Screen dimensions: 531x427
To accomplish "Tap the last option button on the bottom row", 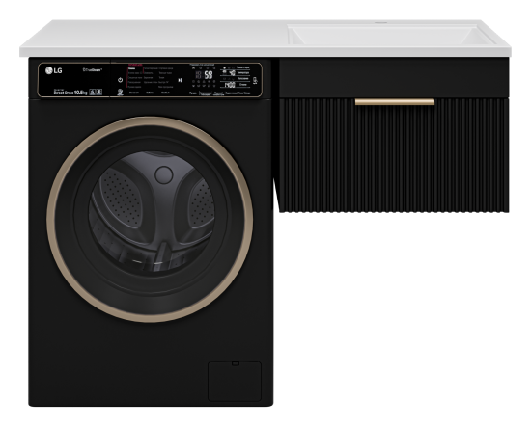I will (x=244, y=93).
